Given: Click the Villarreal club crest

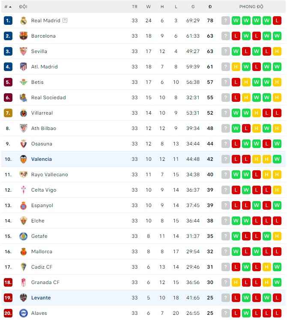Looking at the screenshot, I should click(x=24, y=113).
